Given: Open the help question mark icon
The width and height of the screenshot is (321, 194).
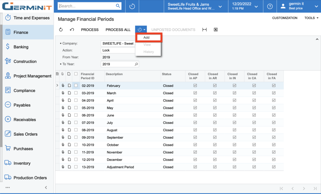Looking at the screenshot, I should click(x=270, y=6).
